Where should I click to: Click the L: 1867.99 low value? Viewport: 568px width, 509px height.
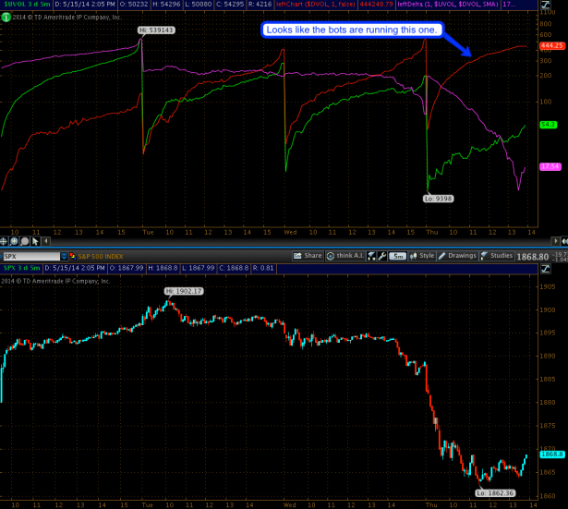coord(199,268)
